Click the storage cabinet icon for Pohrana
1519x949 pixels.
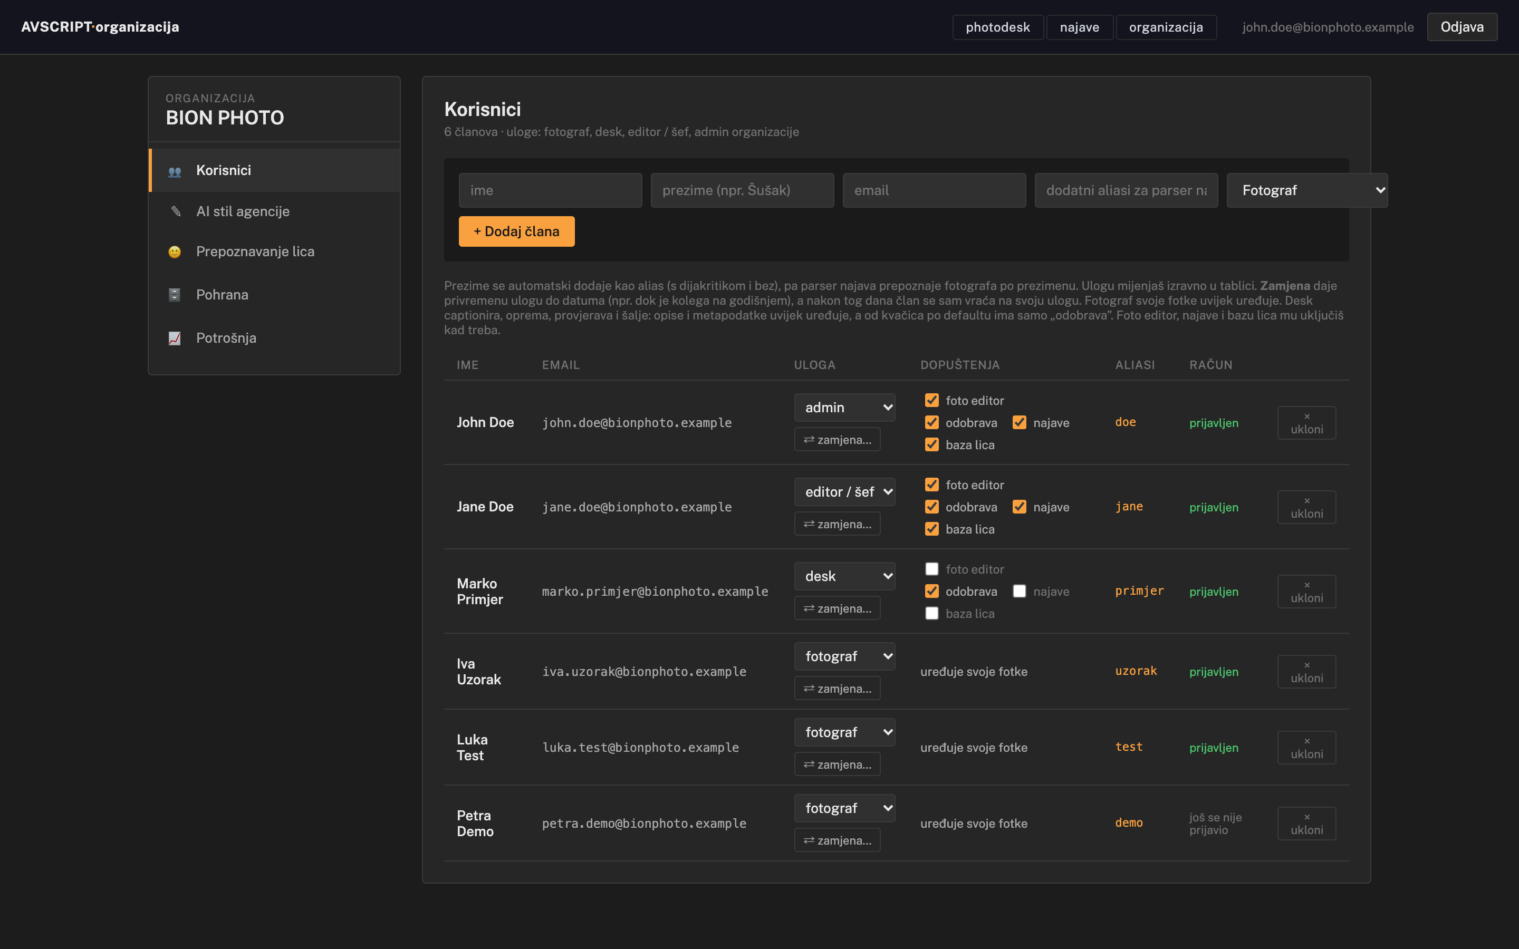coord(175,295)
